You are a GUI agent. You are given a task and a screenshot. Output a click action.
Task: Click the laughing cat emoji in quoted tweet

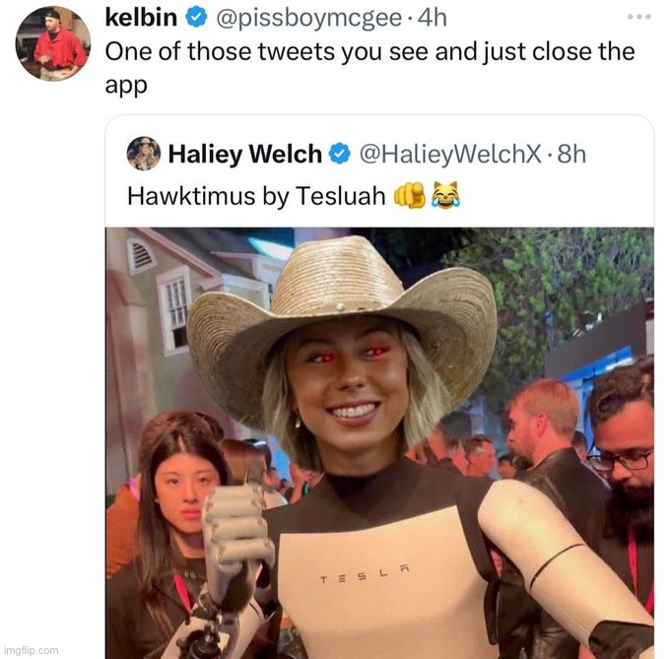click(445, 195)
